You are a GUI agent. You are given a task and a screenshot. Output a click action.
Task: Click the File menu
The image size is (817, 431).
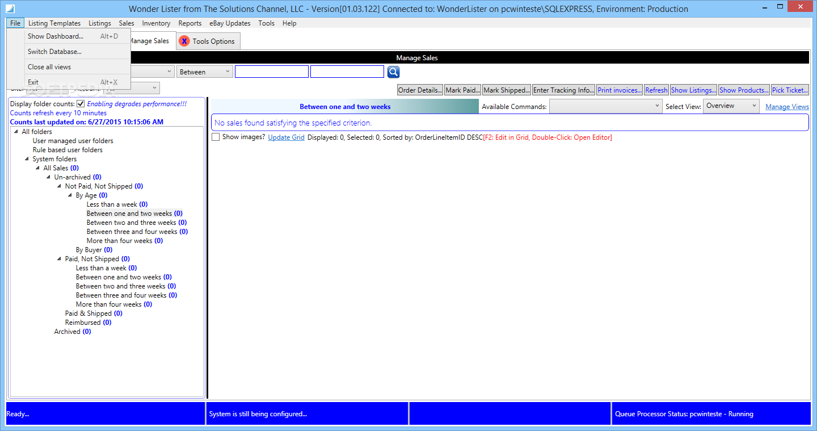coord(15,23)
